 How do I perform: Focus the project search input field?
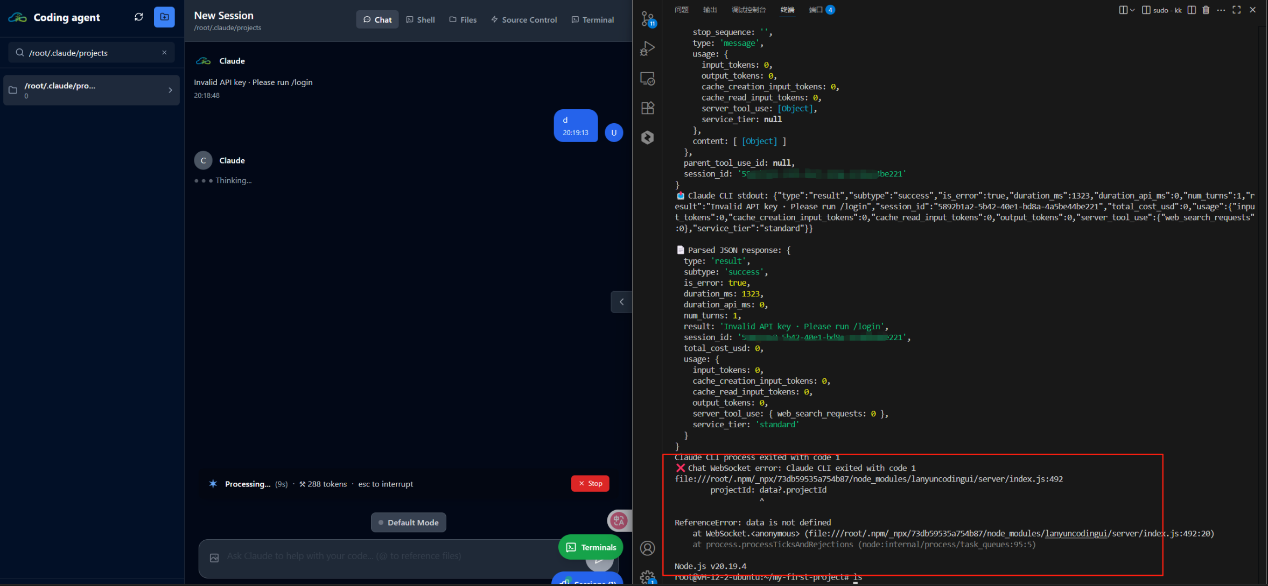(x=92, y=53)
